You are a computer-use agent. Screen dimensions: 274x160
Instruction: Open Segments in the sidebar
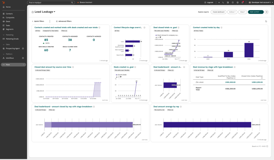click(x=10, y=29)
